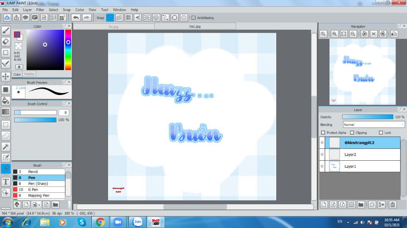Select Pencil brush in list

tap(39, 172)
